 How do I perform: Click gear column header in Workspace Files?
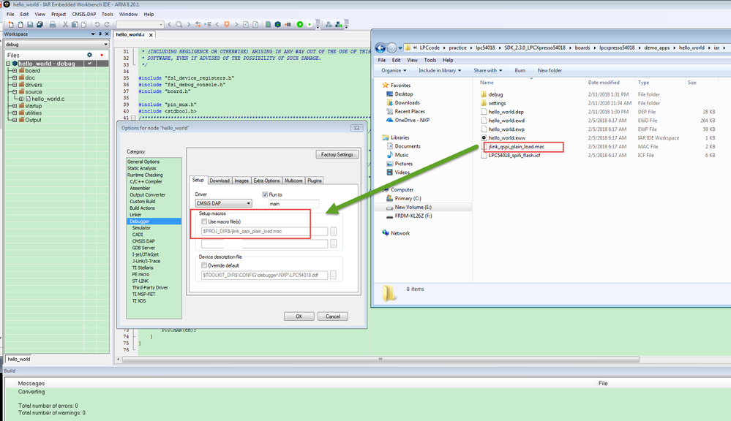[89, 55]
